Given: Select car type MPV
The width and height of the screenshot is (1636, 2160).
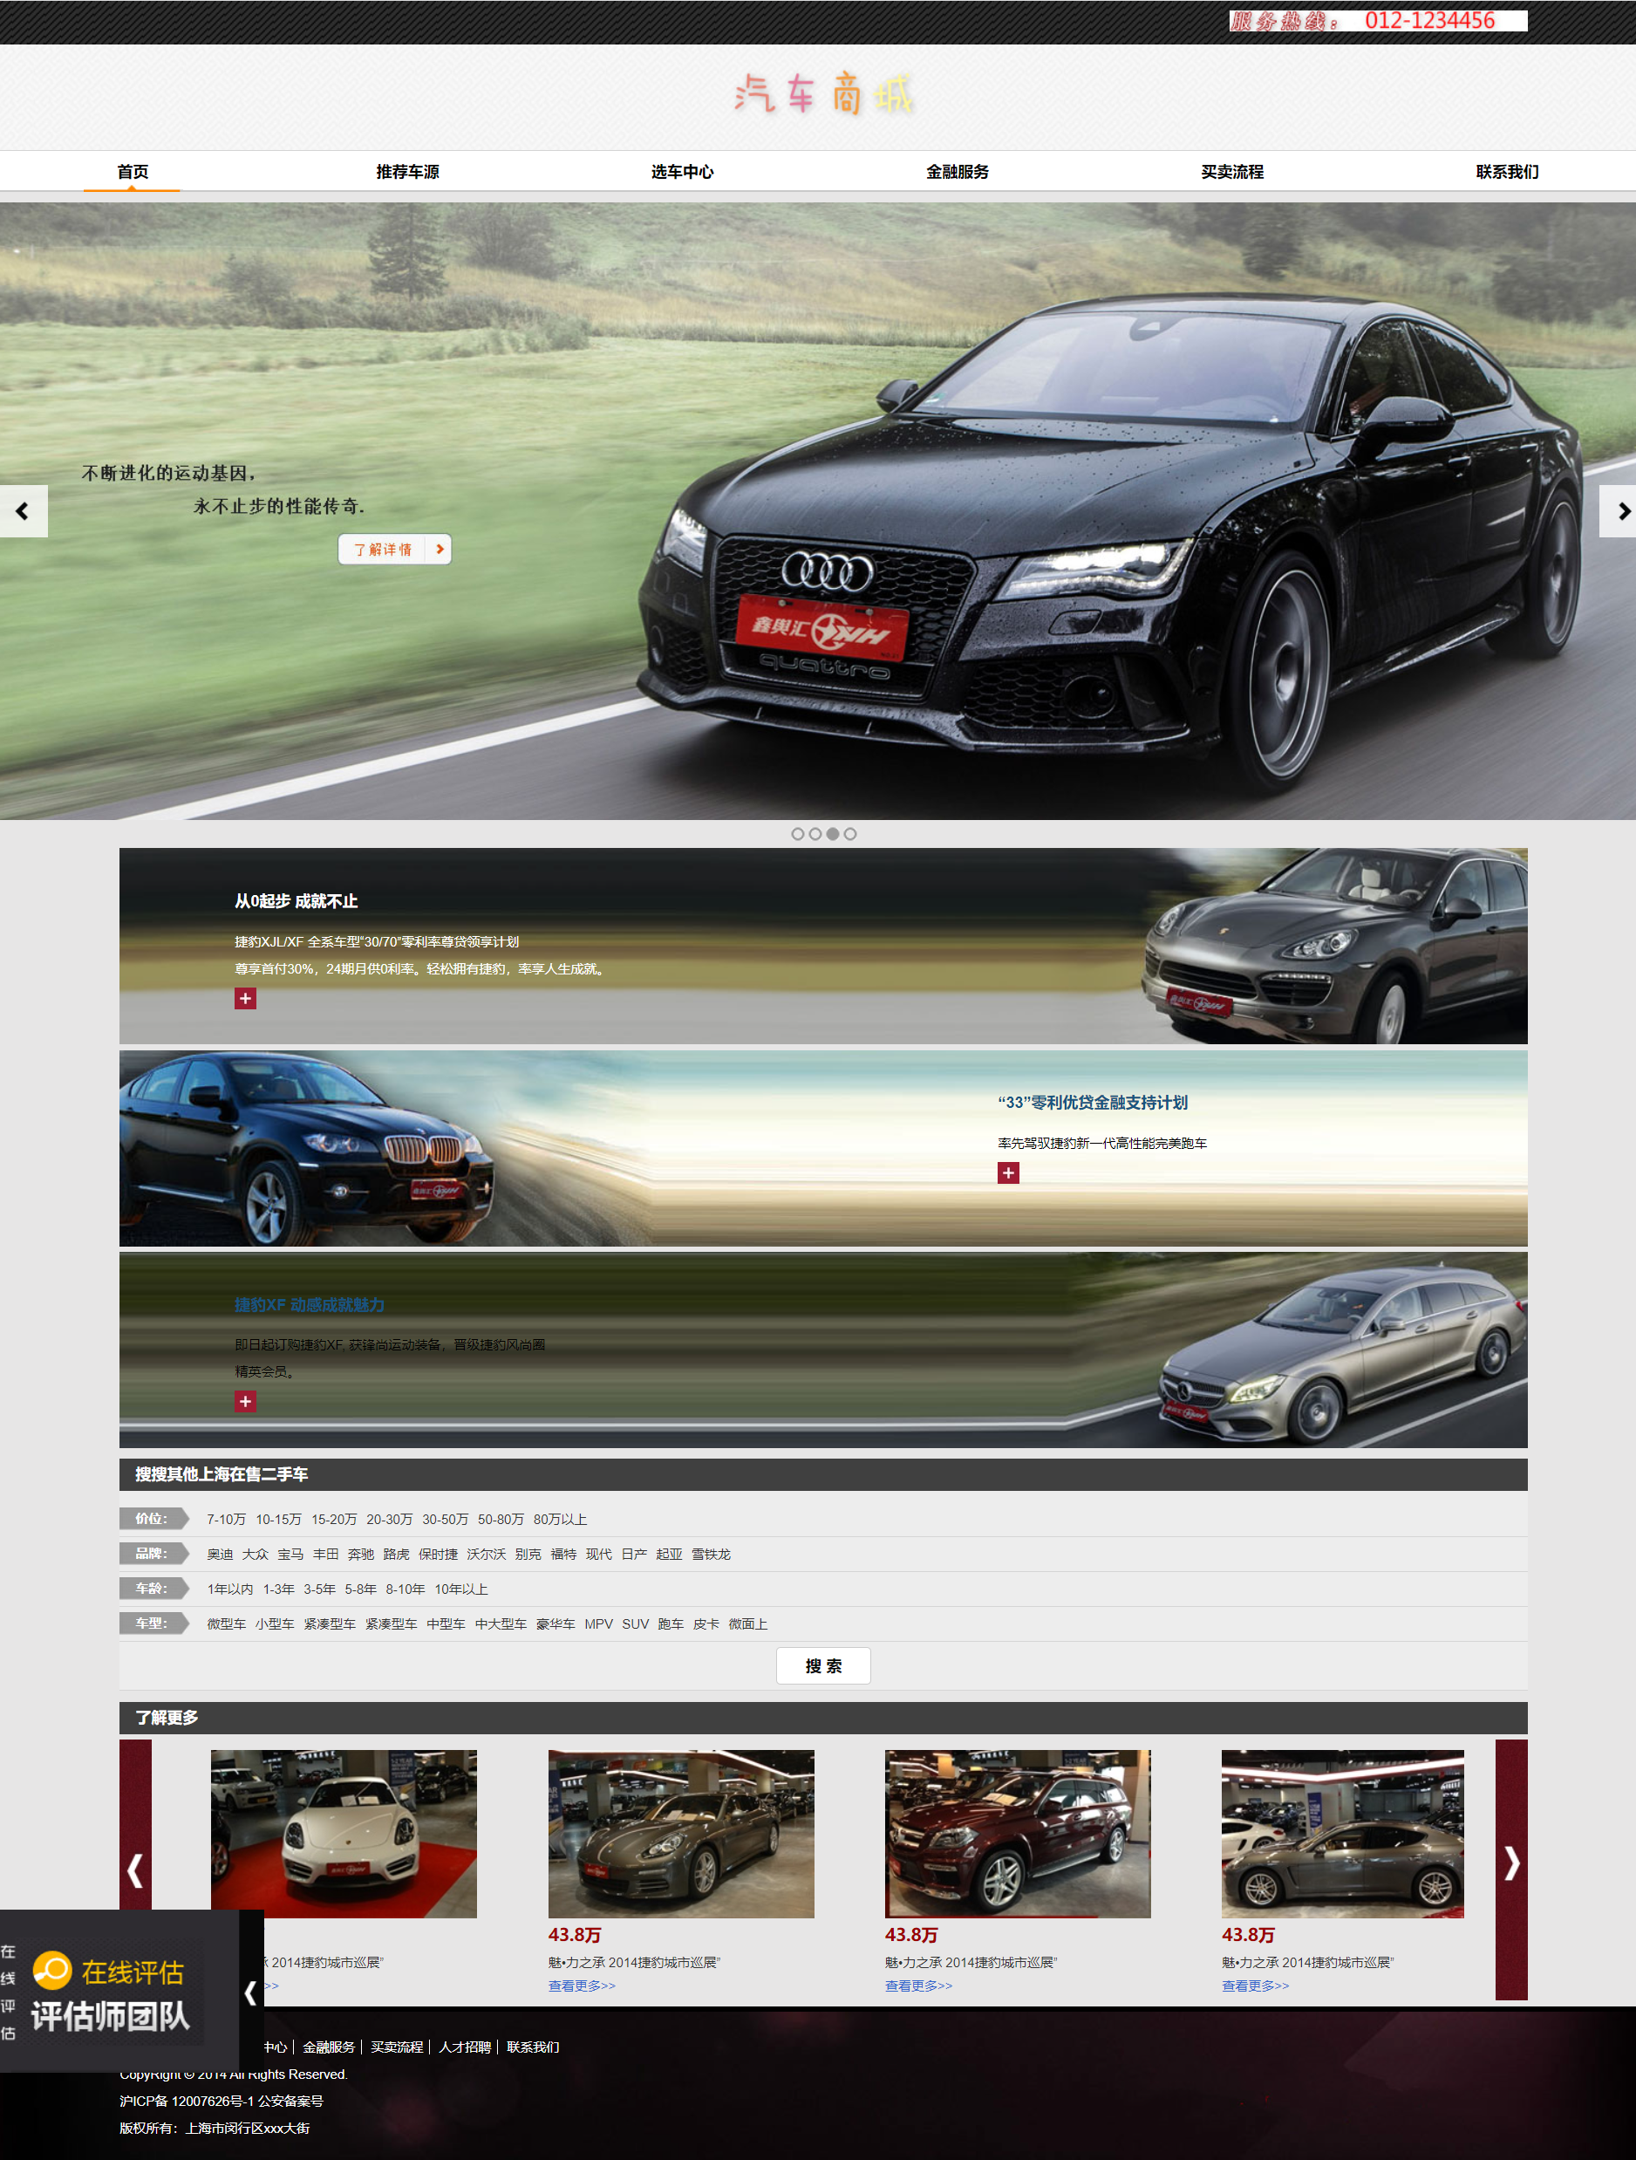Looking at the screenshot, I should point(598,1625).
